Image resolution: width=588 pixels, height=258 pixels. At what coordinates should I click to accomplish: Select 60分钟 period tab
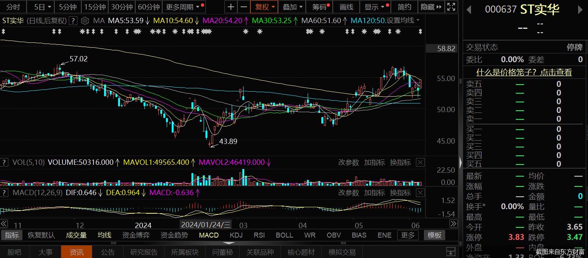tap(149, 7)
